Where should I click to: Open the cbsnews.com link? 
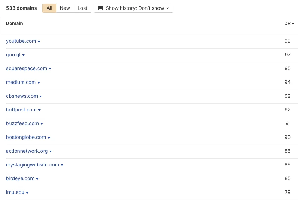click(x=22, y=96)
